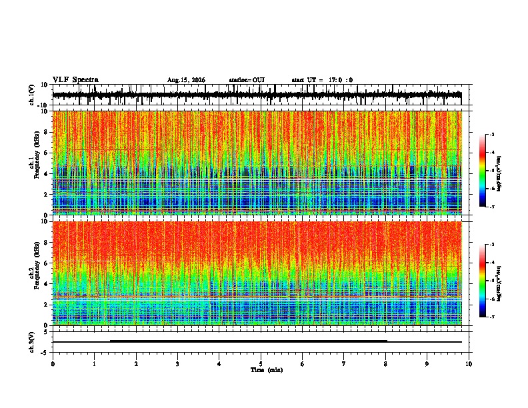Click time-axis tick label "2"
This screenshot has width=528, height=408.
(136, 364)
